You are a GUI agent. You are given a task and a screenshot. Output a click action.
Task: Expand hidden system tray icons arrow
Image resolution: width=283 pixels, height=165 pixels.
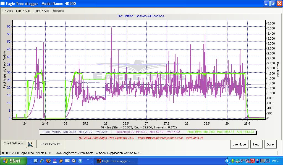coord(227,161)
